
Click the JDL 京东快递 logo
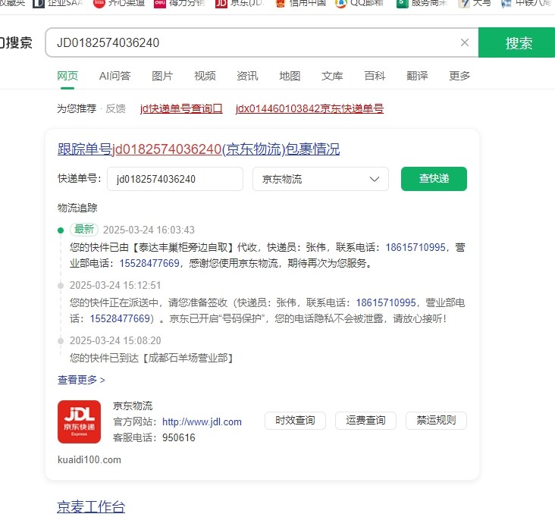(x=79, y=421)
